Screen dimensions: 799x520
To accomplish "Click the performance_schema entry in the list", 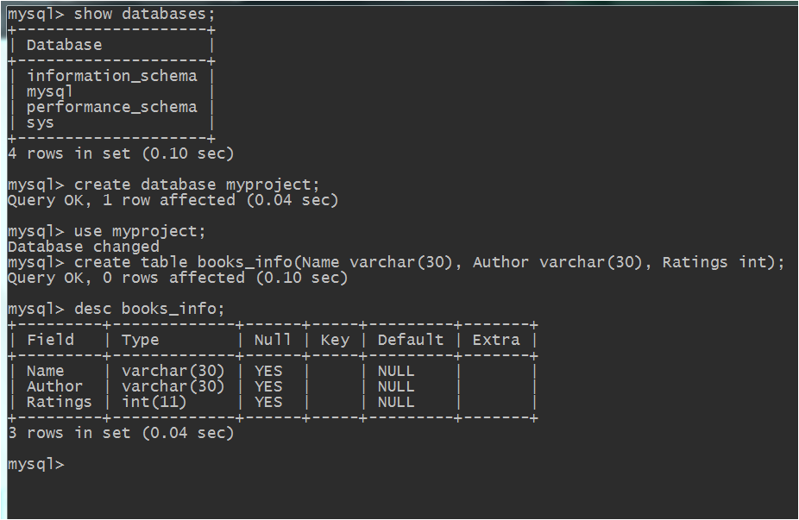I will (x=111, y=107).
